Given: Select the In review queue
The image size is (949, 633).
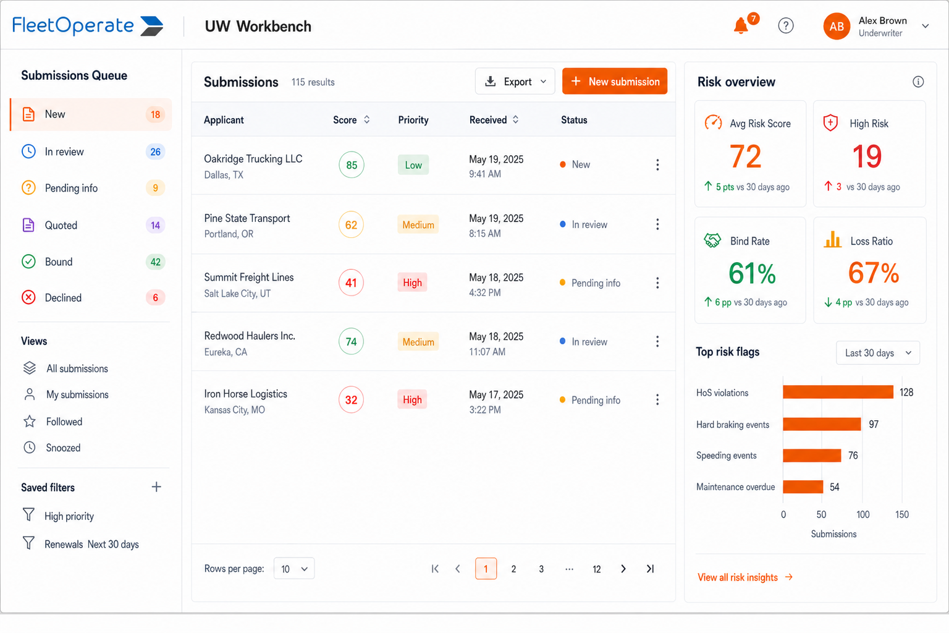Looking at the screenshot, I should tap(91, 151).
